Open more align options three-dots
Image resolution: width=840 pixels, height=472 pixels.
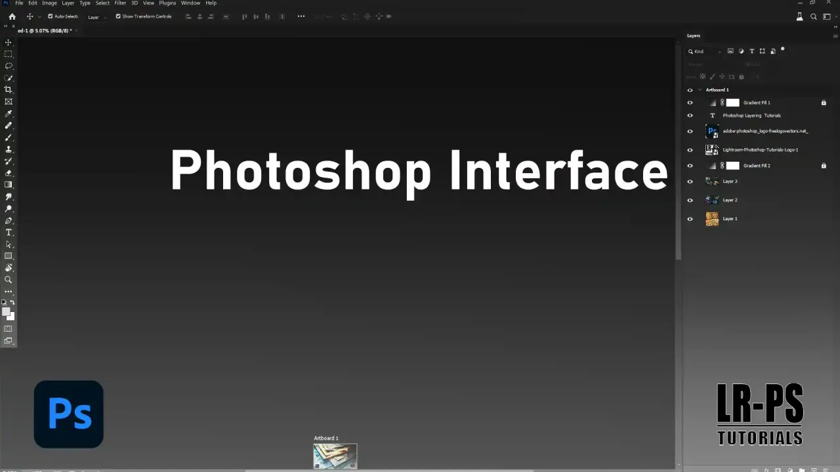tap(301, 16)
